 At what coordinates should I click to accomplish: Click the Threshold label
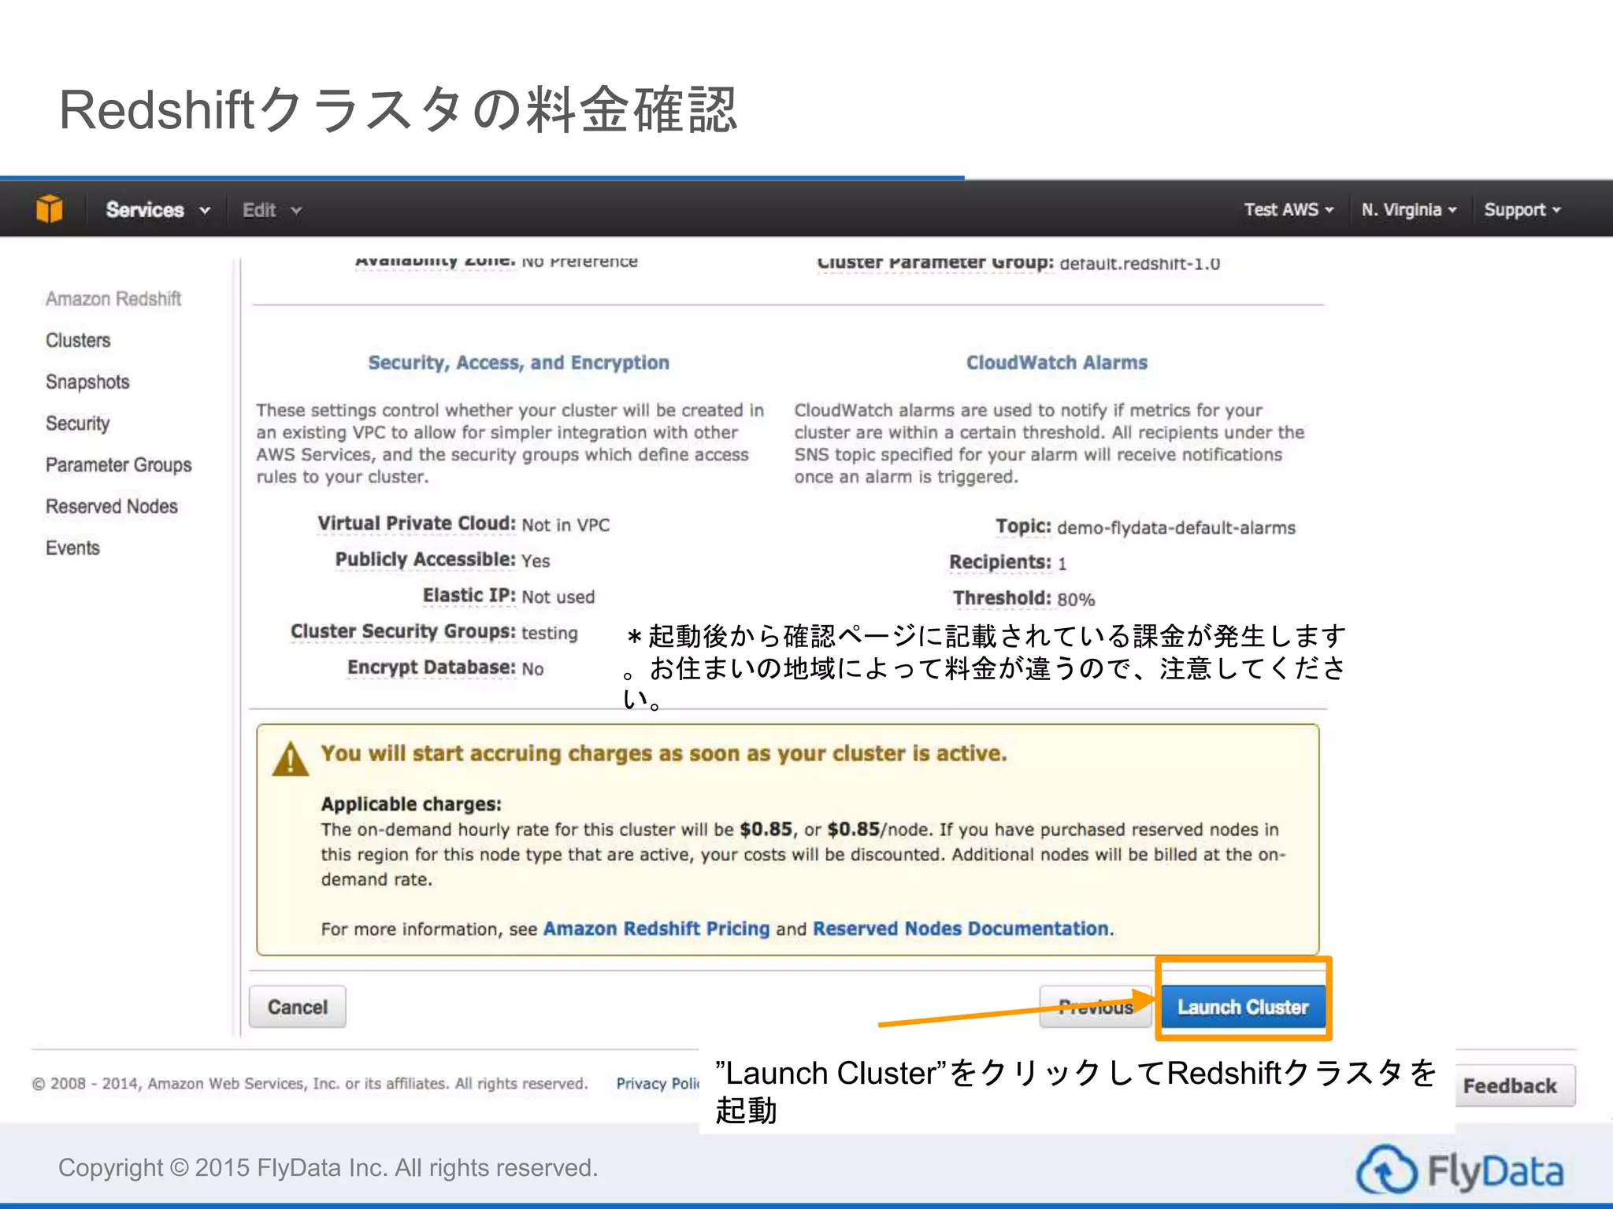tap(1002, 598)
